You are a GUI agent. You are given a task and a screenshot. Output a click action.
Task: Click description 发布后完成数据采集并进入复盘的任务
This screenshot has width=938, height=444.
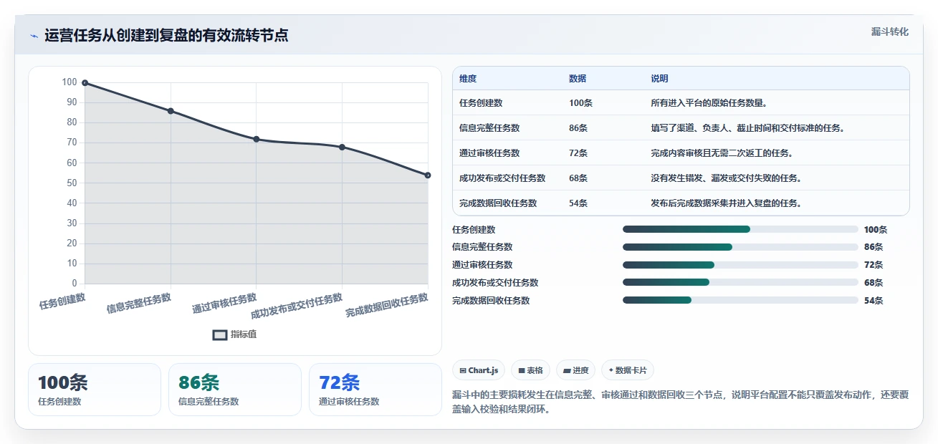pyautogui.click(x=726, y=203)
